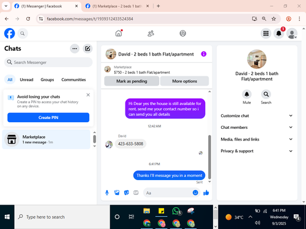Go to the Home feed icon

[119, 33]
